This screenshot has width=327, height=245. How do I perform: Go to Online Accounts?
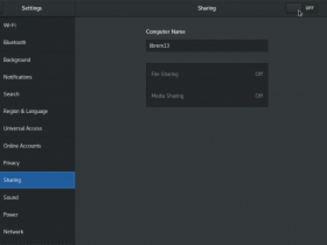tap(37, 146)
